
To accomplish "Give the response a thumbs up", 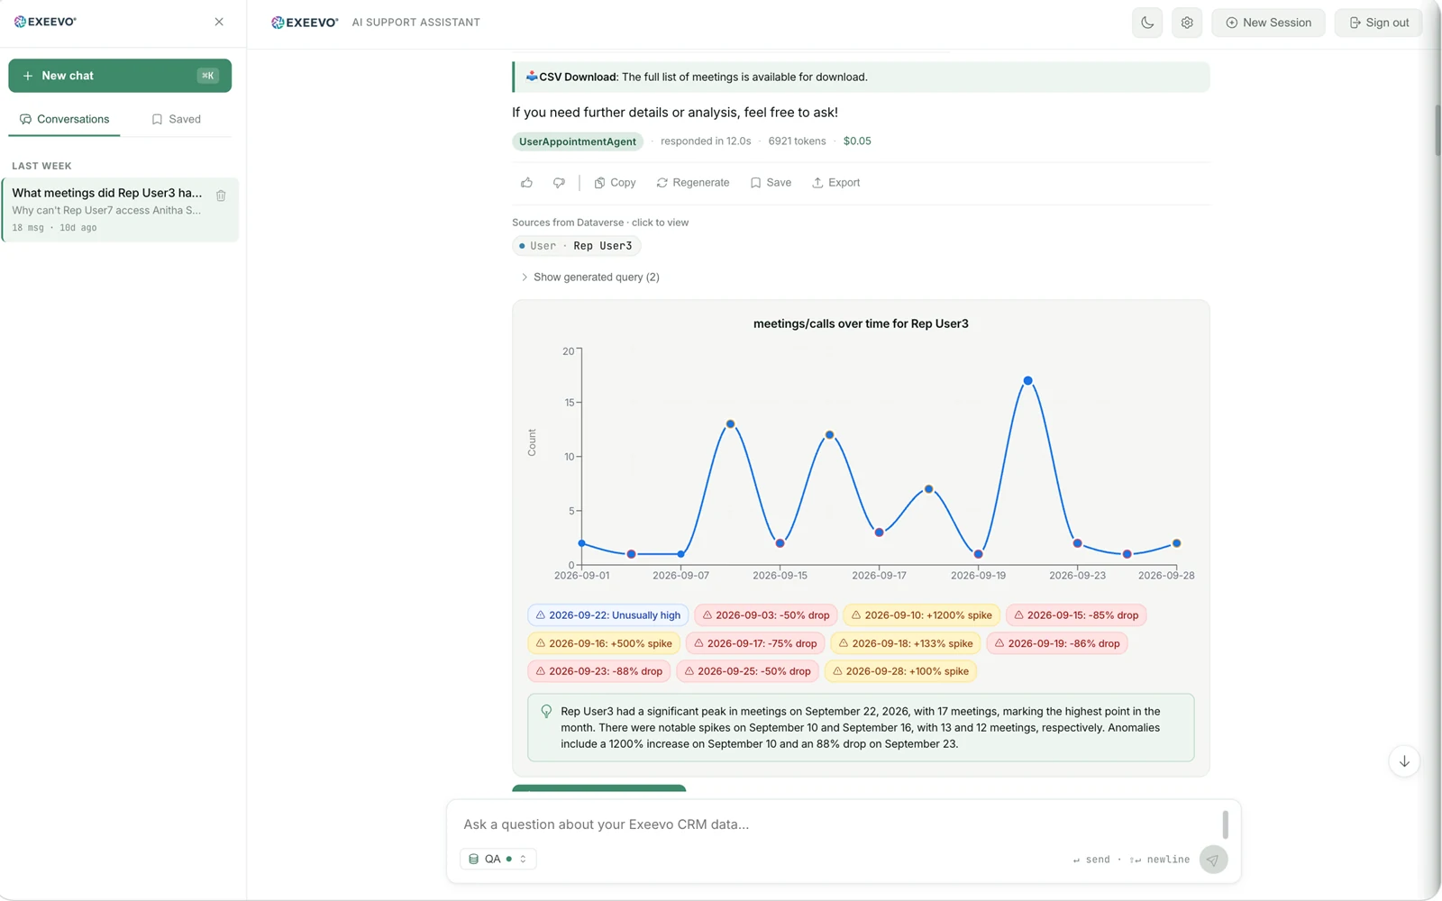I will point(526,183).
